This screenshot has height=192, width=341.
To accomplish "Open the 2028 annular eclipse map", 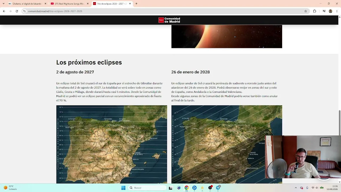I will pyautogui.click(x=227, y=144).
